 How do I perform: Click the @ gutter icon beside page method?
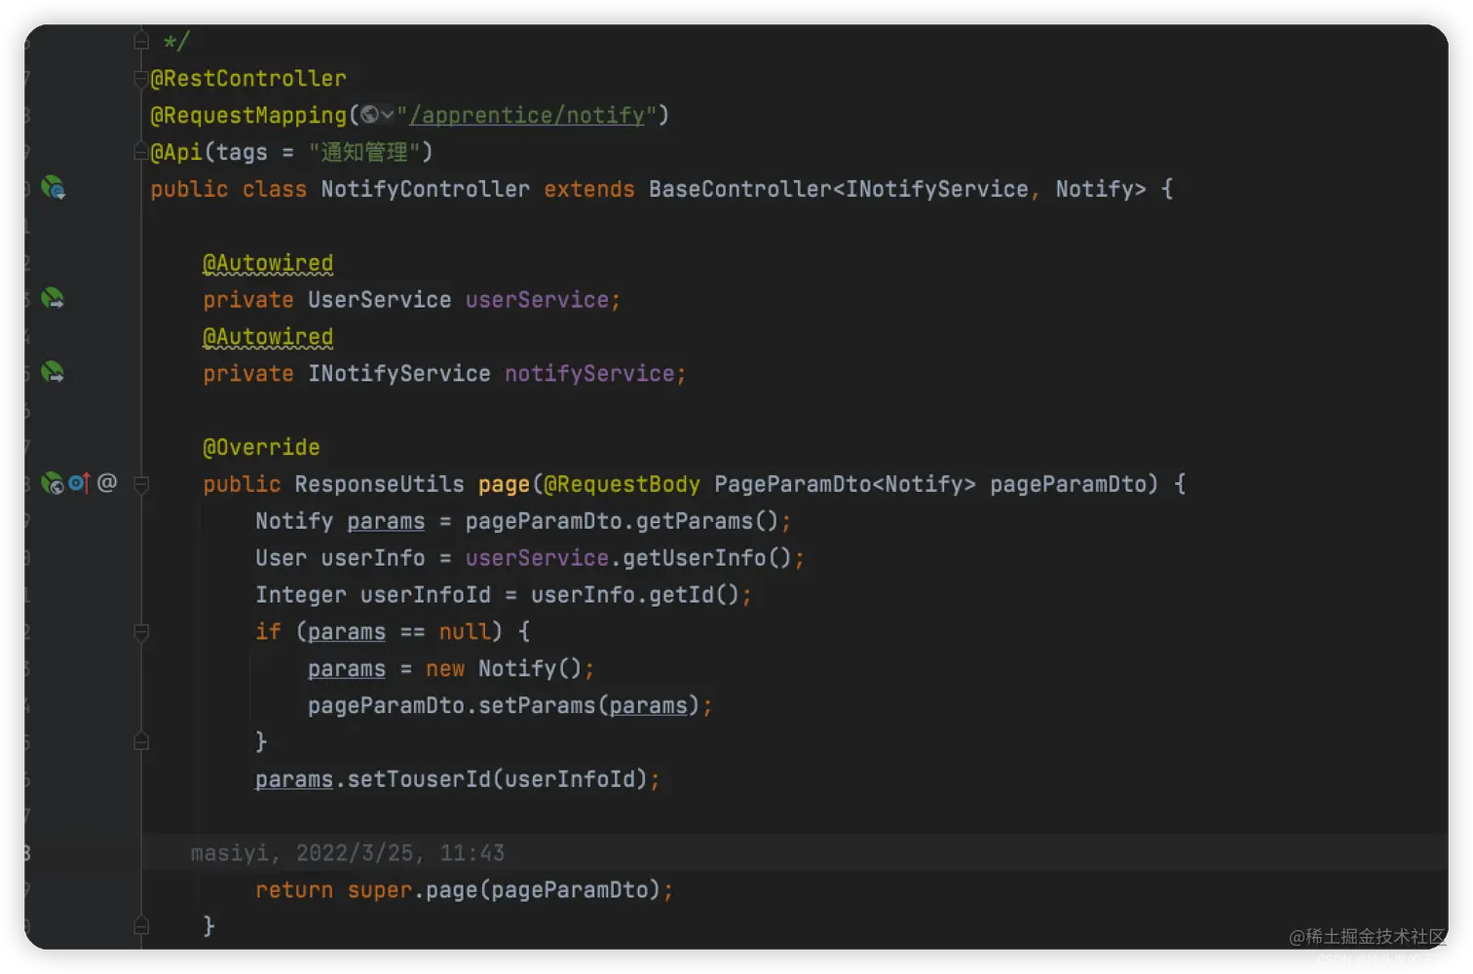click(x=107, y=482)
